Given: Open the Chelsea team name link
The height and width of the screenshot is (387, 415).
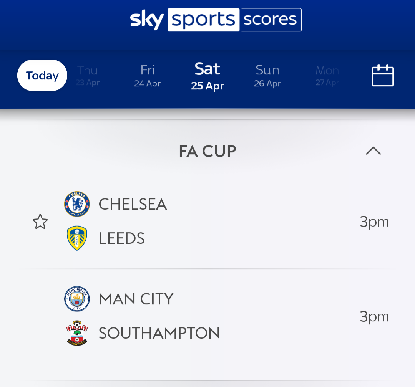Looking at the screenshot, I should (x=133, y=204).
